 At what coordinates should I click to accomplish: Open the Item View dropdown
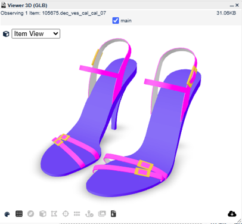pos(36,33)
